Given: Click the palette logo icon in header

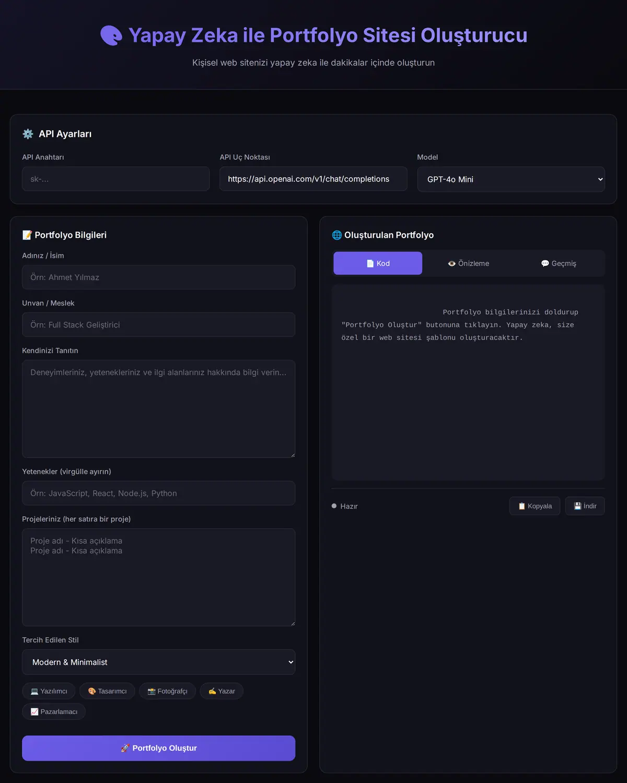Looking at the screenshot, I should tap(111, 36).
